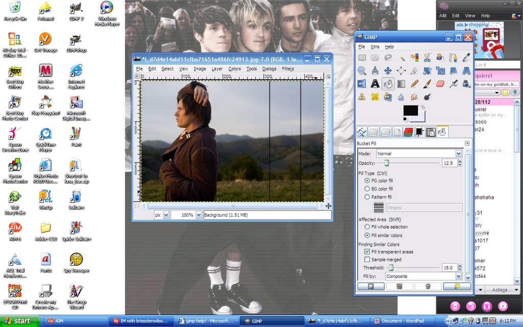
Task: Toggle Quick Mask at image window corner
Action: [x=137, y=206]
